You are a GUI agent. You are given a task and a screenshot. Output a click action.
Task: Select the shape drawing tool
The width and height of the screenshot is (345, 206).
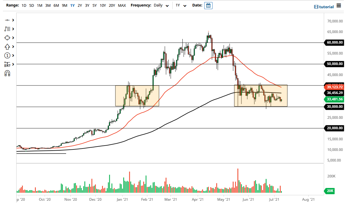(x=8, y=38)
